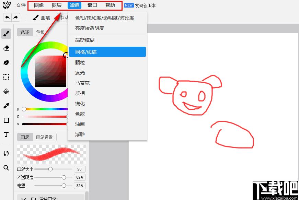
Task: Select the text tool
Action: (6, 134)
